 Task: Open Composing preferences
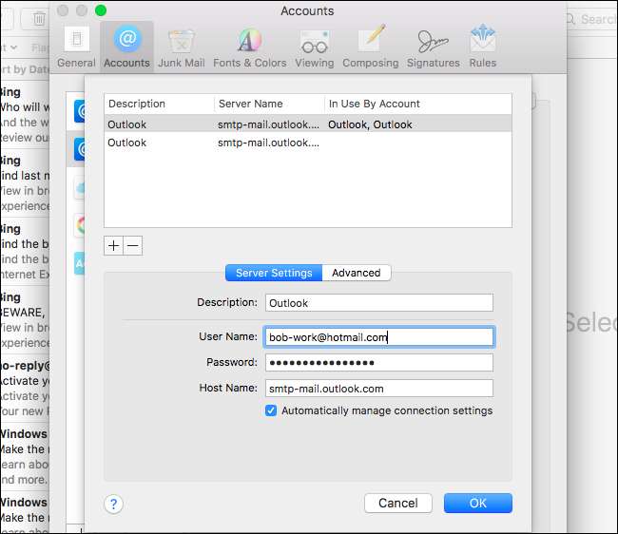point(371,47)
